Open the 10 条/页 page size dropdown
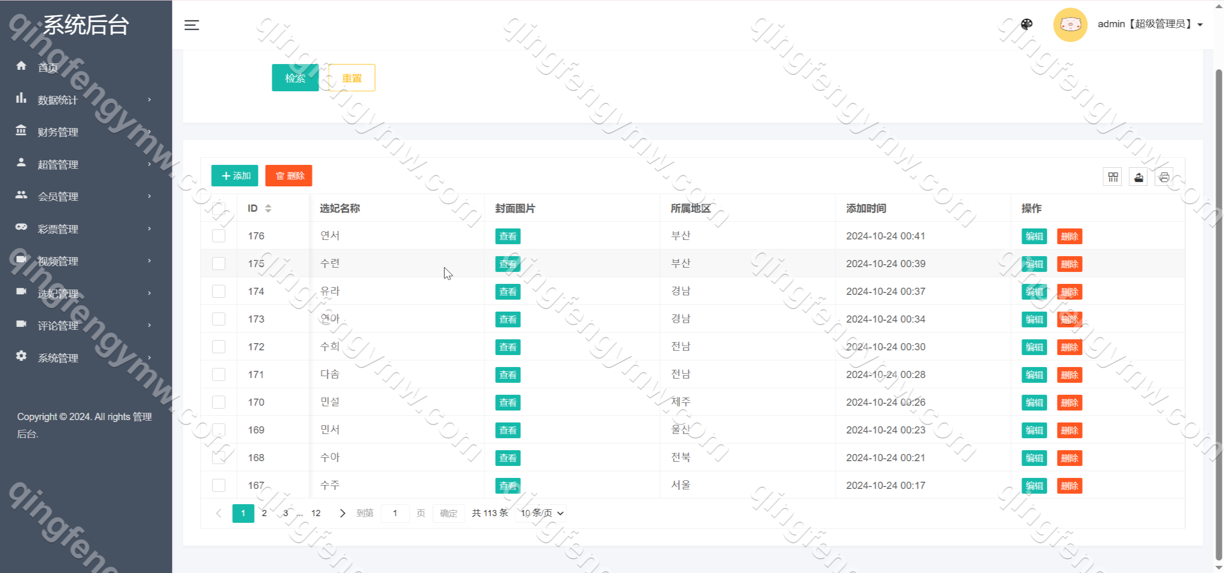 (x=541, y=513)
